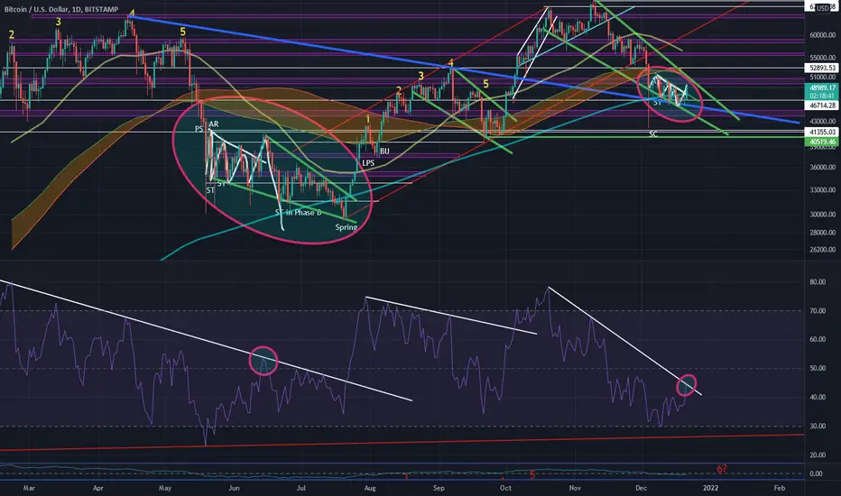Select the LPS text label
The image size is (841, 496).
(x=368, y=163)
